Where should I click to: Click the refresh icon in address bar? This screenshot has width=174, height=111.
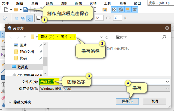click(x=107, y=37)
